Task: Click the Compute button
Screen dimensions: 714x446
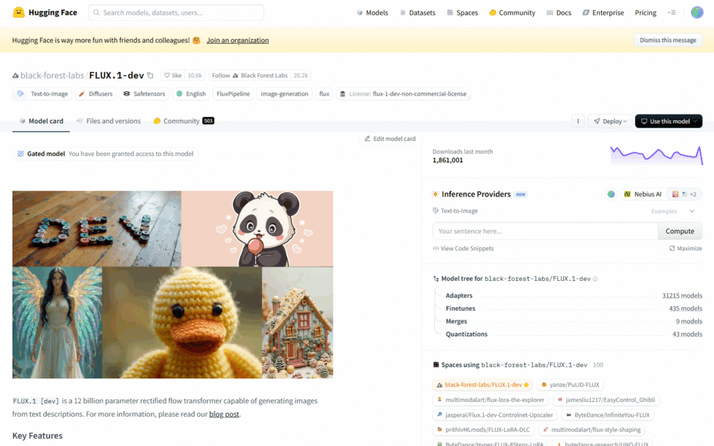Action: (680, 231)
